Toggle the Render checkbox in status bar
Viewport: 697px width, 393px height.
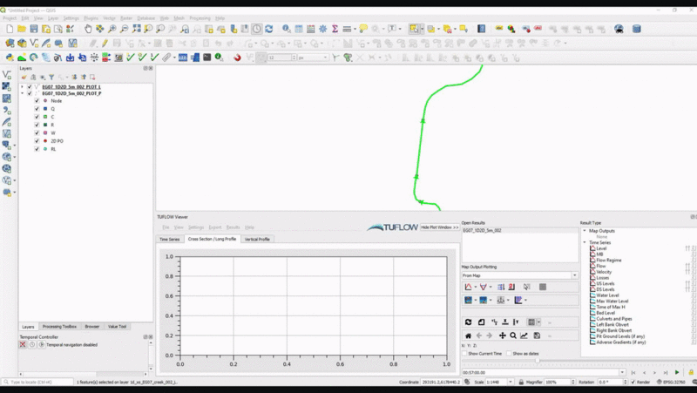633,382
